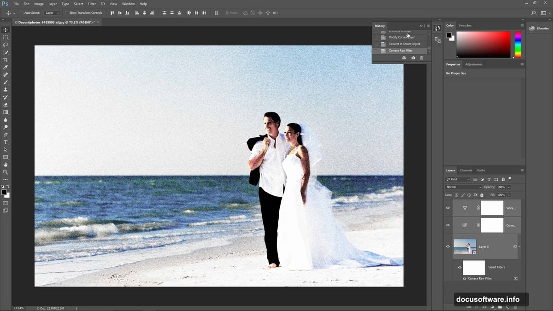Enable Show Transform Controls
553x311 pixels.
tap(66, 12)
